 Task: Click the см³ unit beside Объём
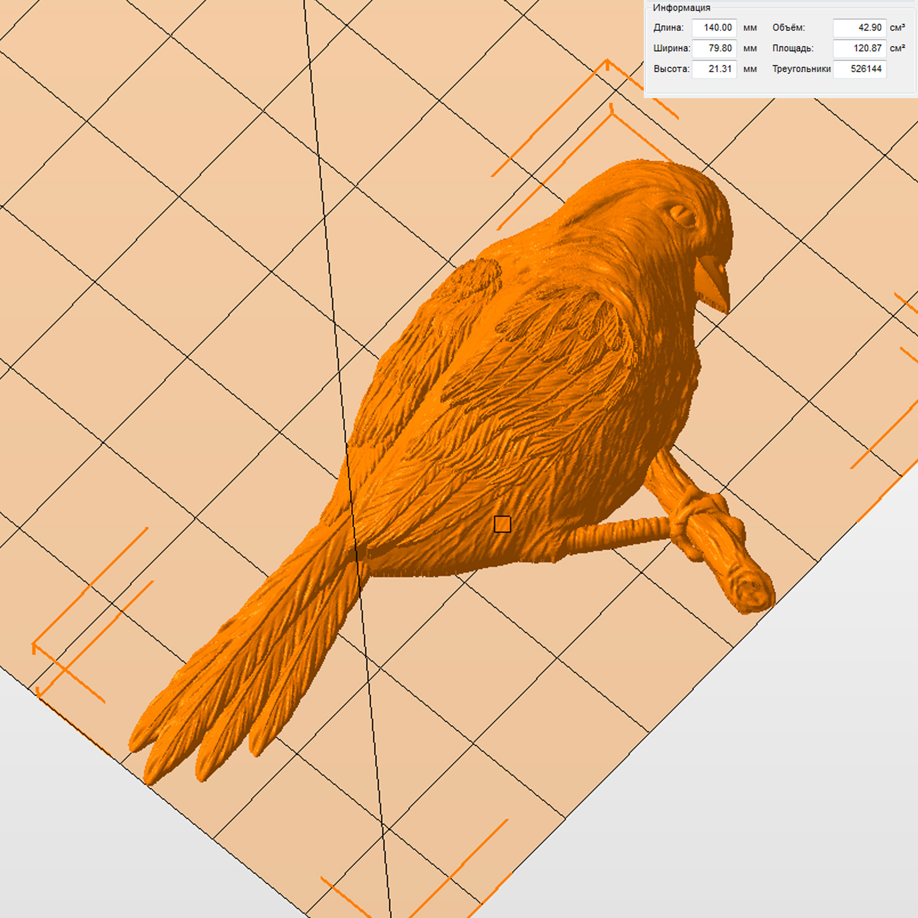point(897,28)
